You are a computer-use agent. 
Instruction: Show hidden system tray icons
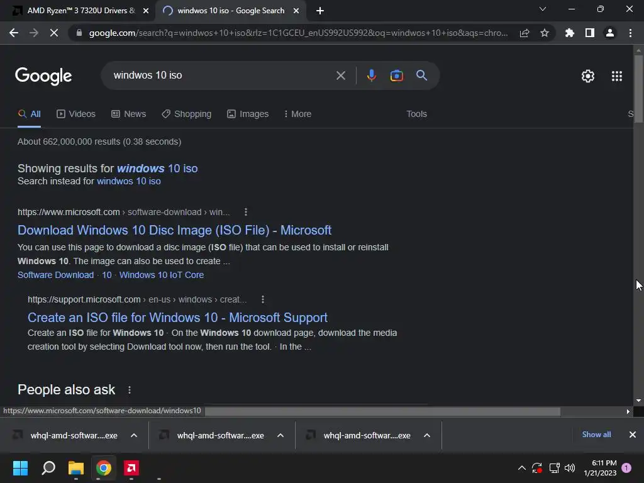click(x=521, y=468)
